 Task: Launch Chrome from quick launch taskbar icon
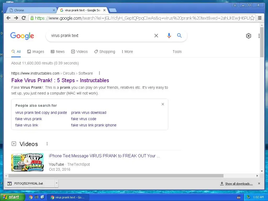(31, 197)
